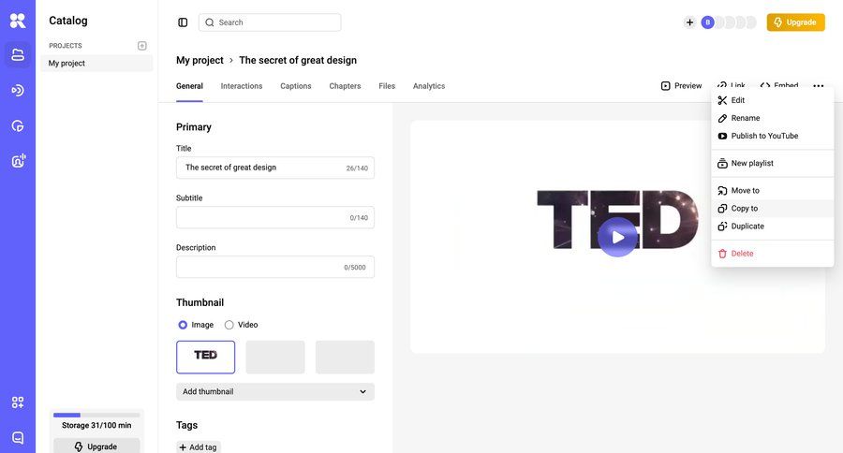
Task: Play the TED video preview
Action: tap(617, 237)
